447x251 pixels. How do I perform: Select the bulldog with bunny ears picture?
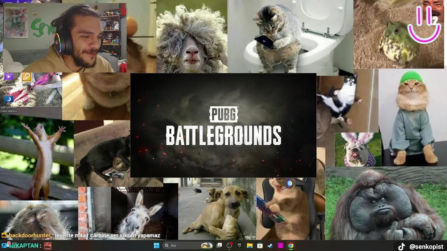[x=358, y=150]
